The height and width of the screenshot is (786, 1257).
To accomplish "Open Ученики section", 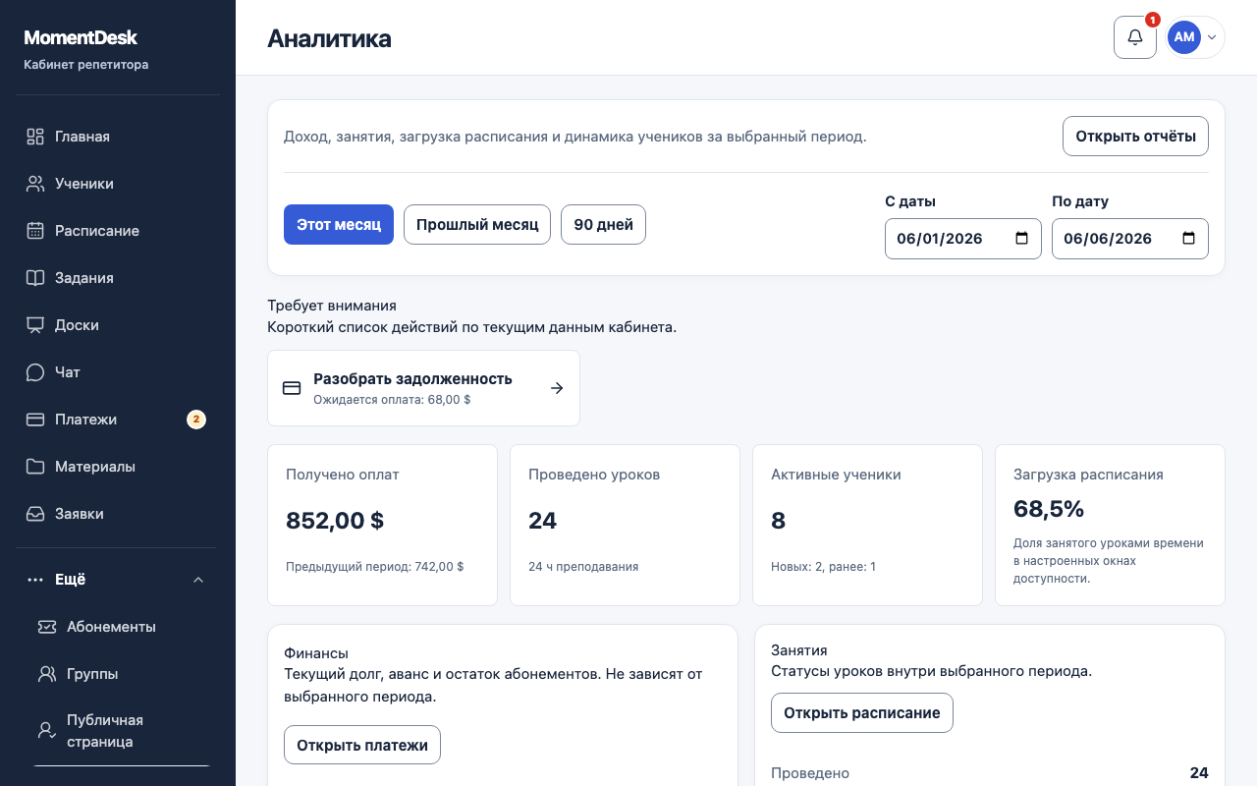I will coord(118,184).
